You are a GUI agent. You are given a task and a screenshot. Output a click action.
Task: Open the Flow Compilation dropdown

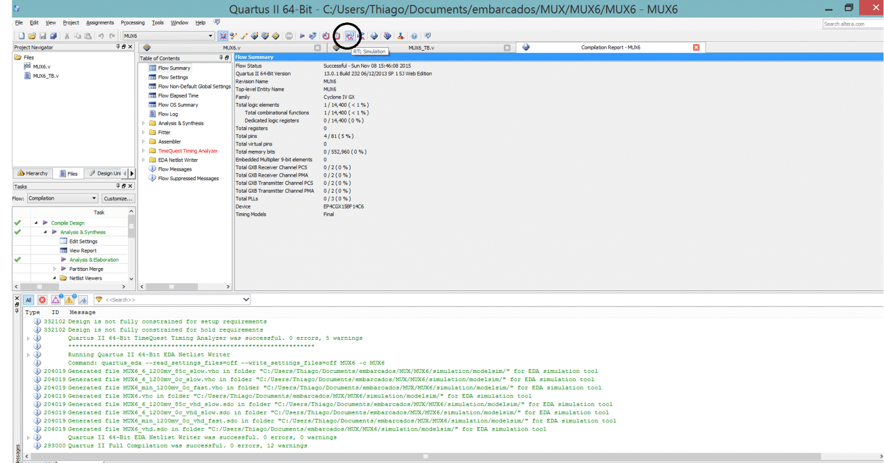(x=62, y=199)
